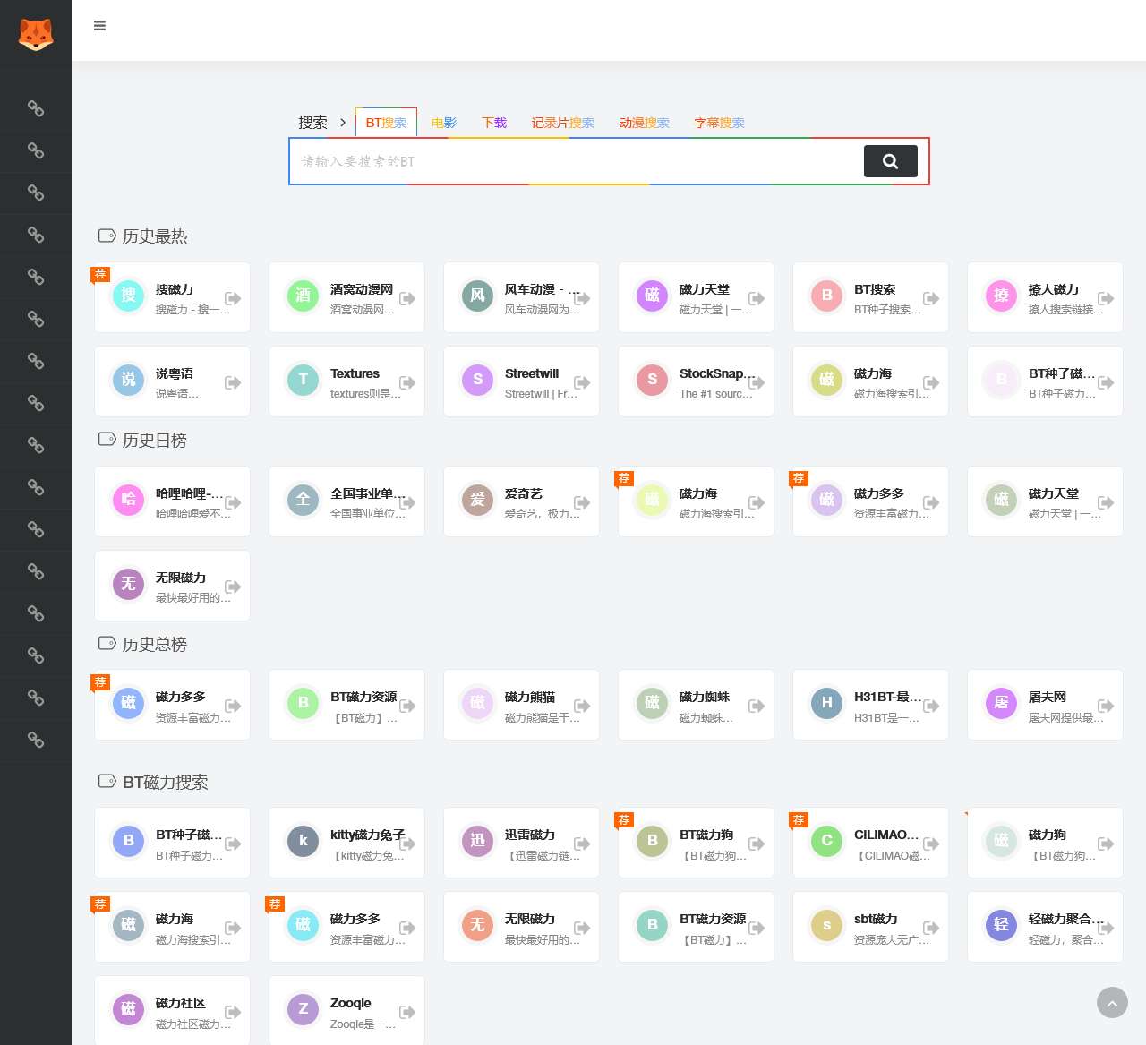This screenshot has width=1146, height=1045.
Task: Click the go arrow on 屠夫网 card
Action: coord(1106,706)
